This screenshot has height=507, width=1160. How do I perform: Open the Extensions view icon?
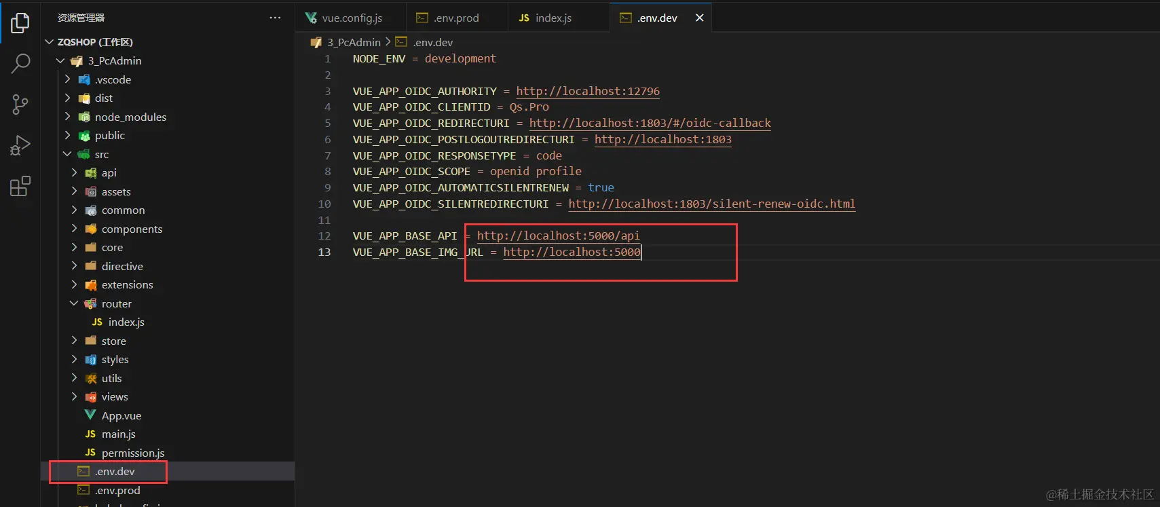tap(20, 186)
